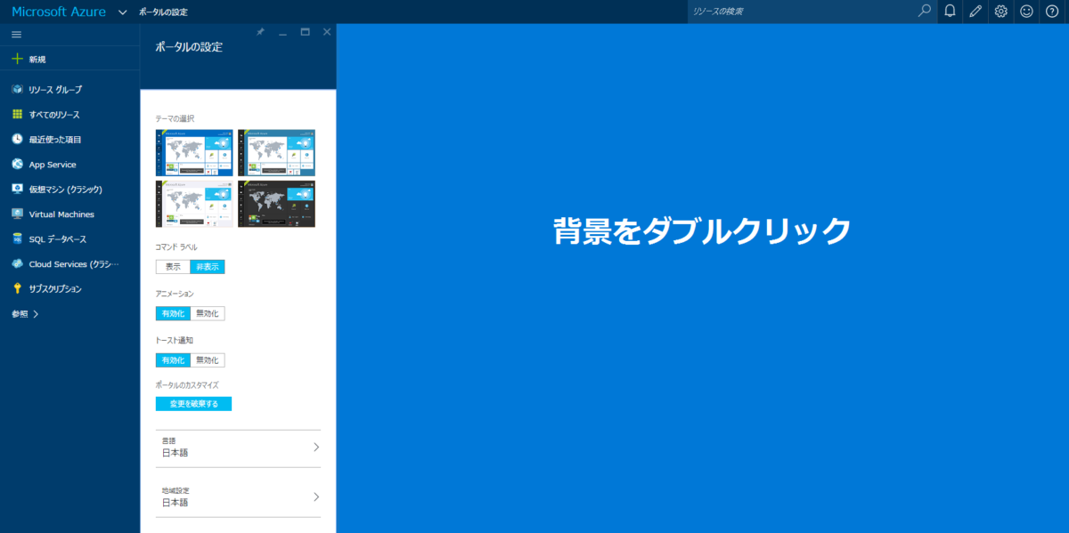Open the settings gear icon
This screenshot has height=533, width=1069.
click(x=1001, y=12)
